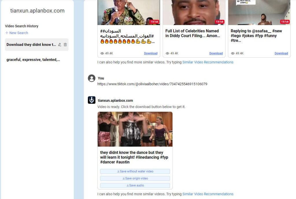The width and height of the screenshot is (296, 199).
Task: Open military speaker video thumbnail
Action: [129, 12]
